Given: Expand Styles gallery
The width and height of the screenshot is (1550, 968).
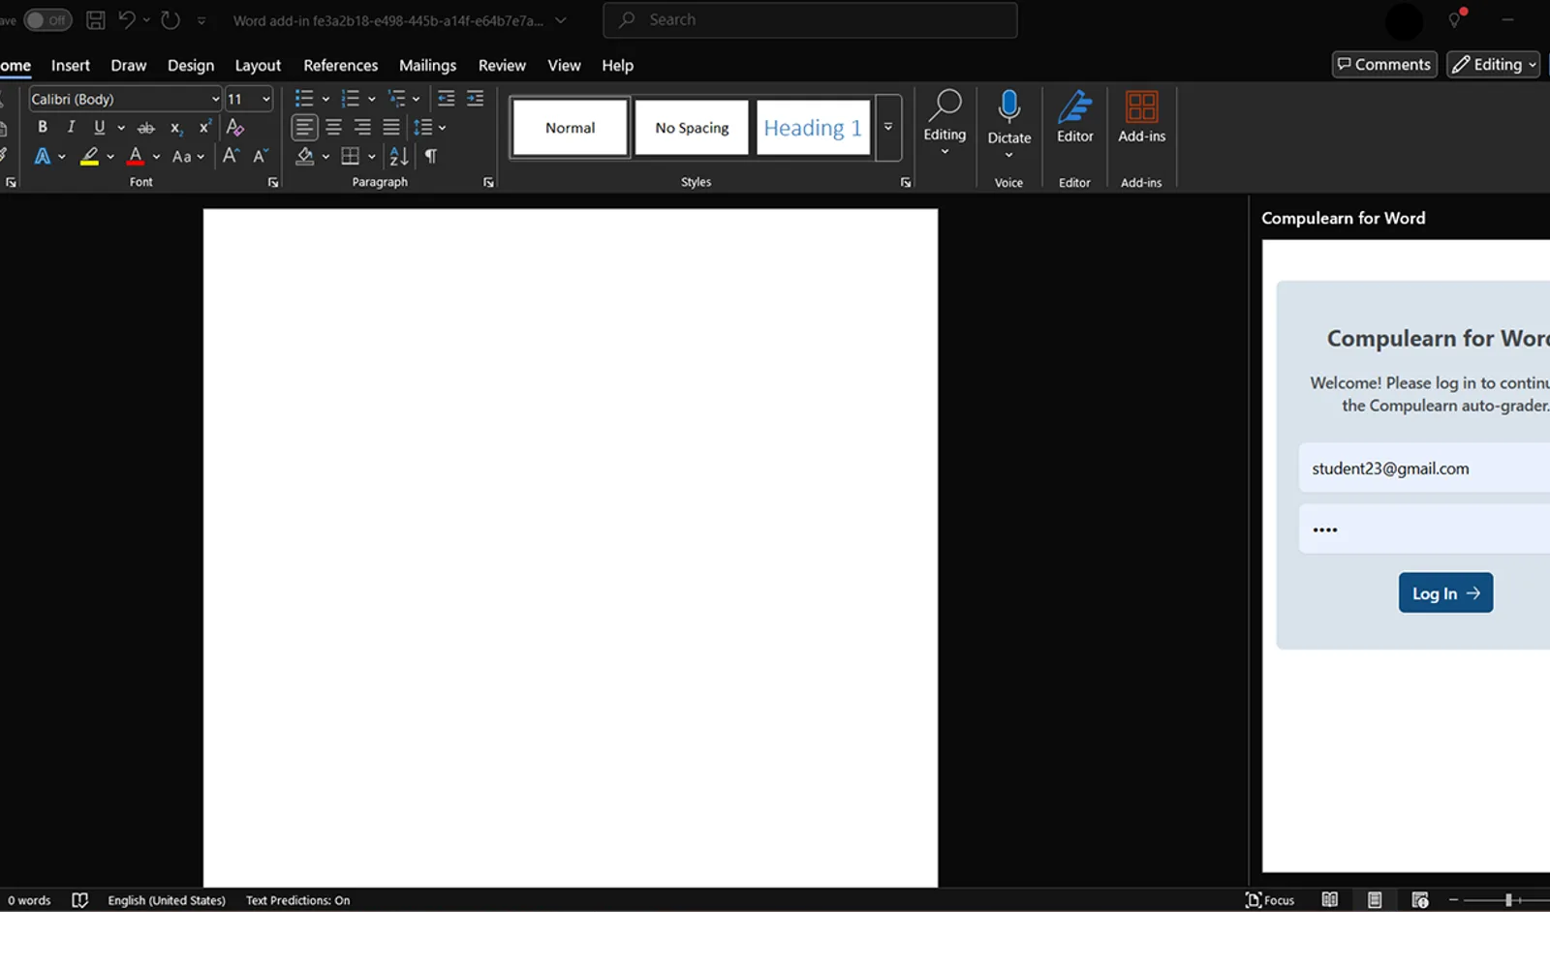Looking at the screenshot, I should 888,127.
